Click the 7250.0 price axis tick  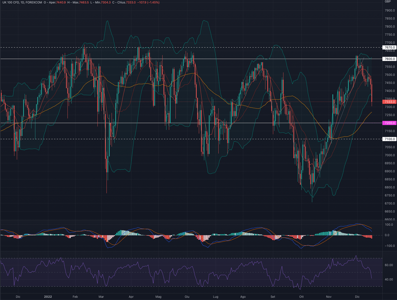click(390, 115)
